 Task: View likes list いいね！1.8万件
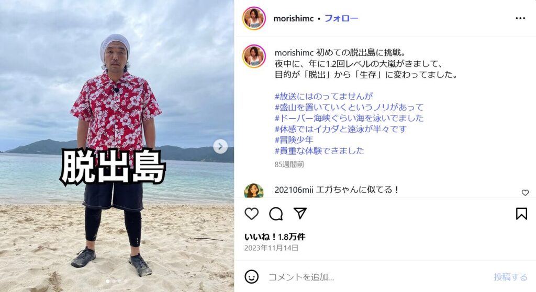click(275, 237)
